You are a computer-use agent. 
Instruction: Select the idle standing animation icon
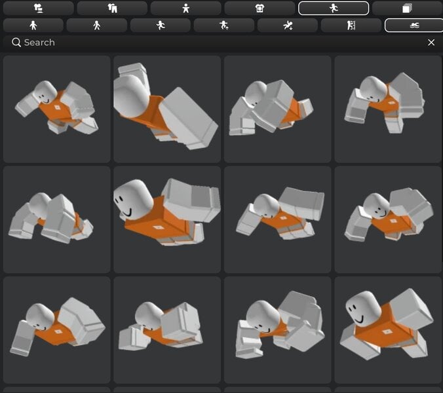tap(33, 26)
